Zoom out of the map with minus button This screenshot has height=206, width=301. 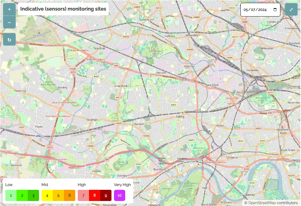point(9,22)
